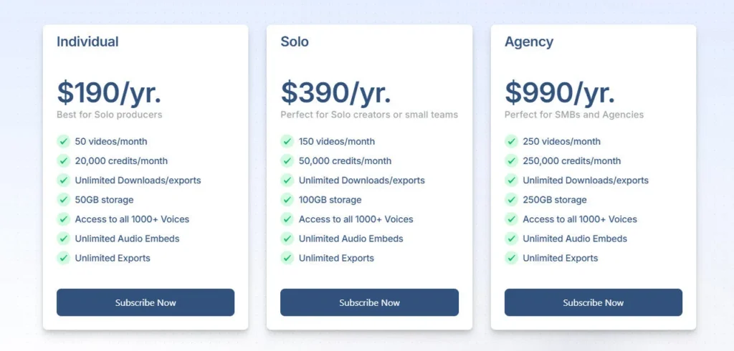The height and width of the screenshot is (351, 734).
Task: Click the $190/yr. price text
Action: (x=109, y=92)
